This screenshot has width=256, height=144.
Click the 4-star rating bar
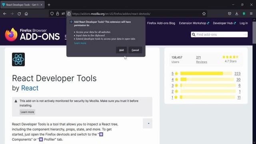pos(207,80)
